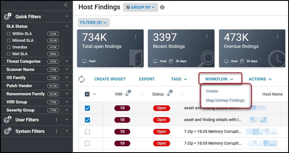The width and height of the screenshot is (289, 153).
Task: Open Recent findings card menu
Action: pyautogui.click(x=207, y=37)
